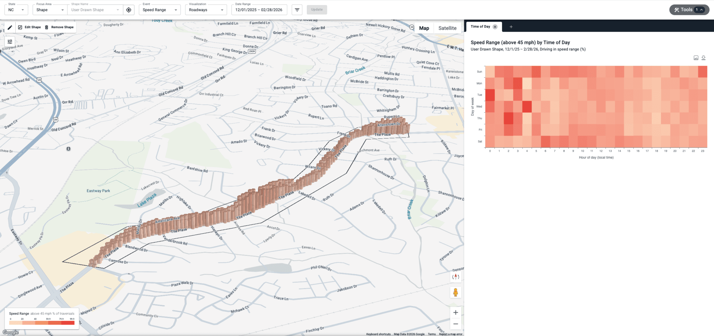Select the pencil draw tool on map
Image resolution: width=714 pixels, height=336 pixels.
pos(10,27)
